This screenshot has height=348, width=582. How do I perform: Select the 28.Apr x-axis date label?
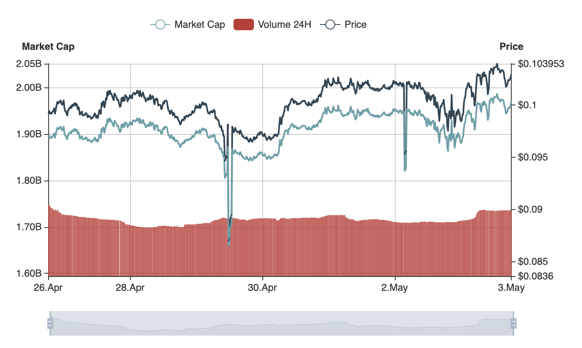click(130, 288)
